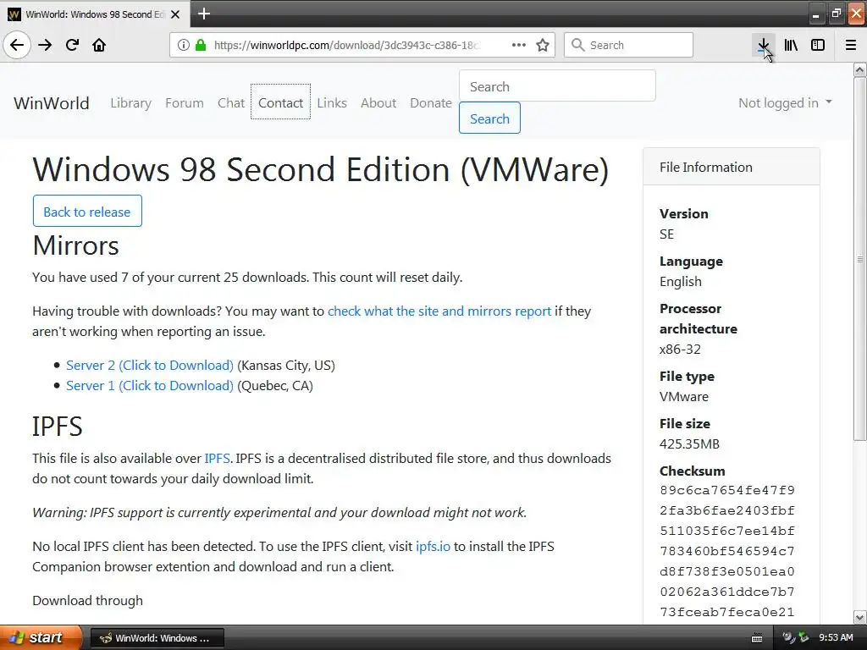Open the Library nav item

pyautogui.click(x=130, y=103)
